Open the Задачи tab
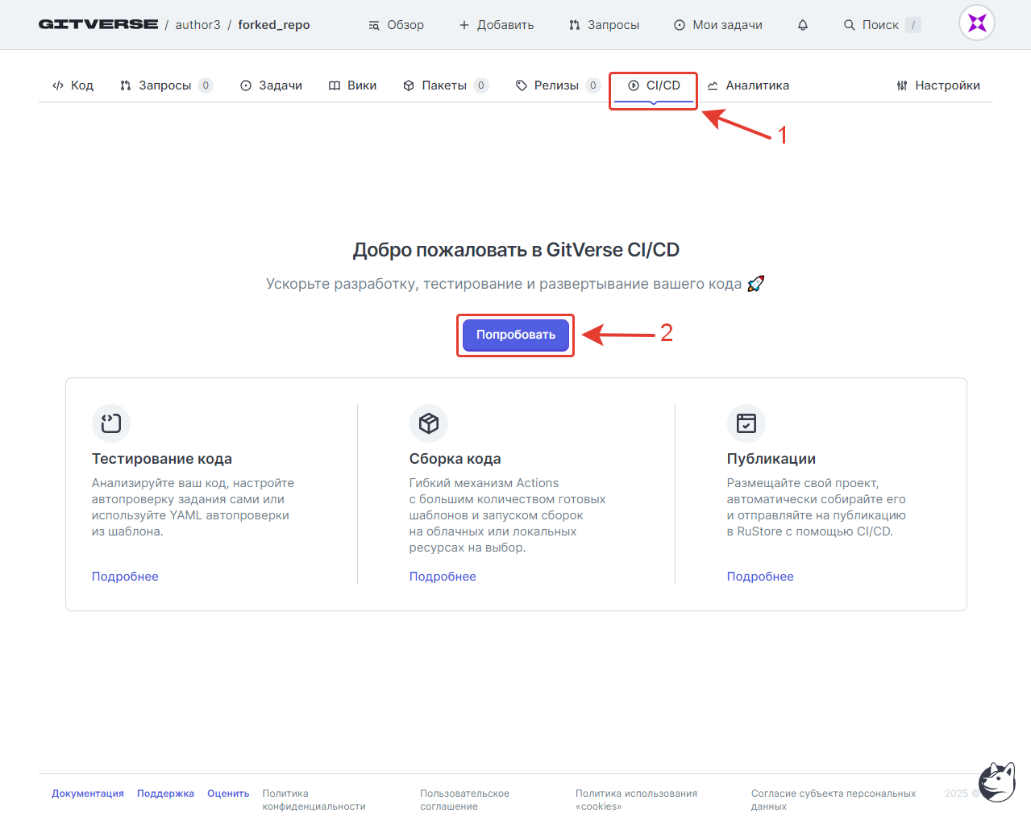This screenshot has width=1031, height=825. (271, 85)
